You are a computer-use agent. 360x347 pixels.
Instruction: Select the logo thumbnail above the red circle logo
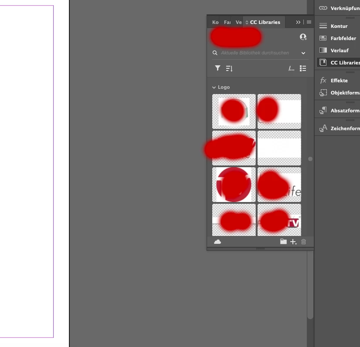(x=234, y=148)
